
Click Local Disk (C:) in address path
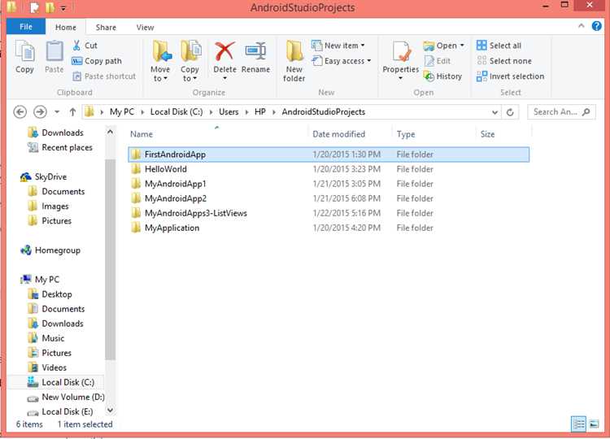[176, 112]
